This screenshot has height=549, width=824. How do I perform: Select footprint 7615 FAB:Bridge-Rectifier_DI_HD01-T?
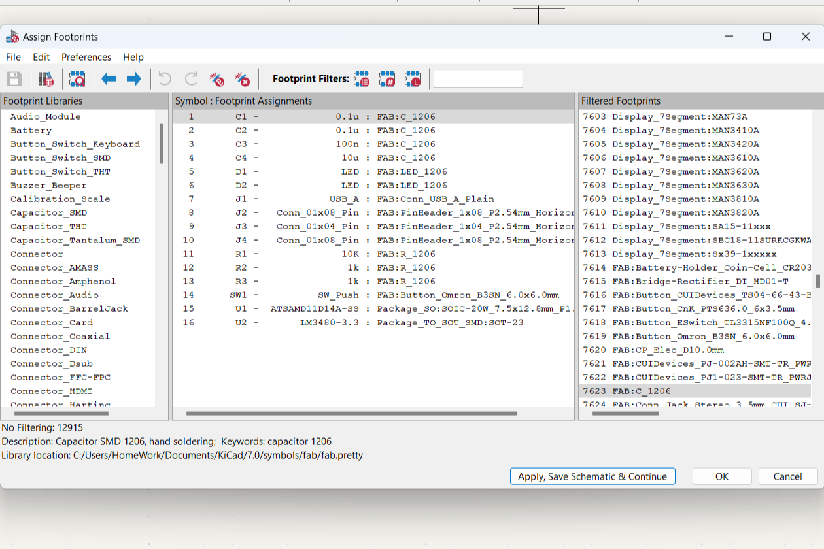click(x=695, y=281)
